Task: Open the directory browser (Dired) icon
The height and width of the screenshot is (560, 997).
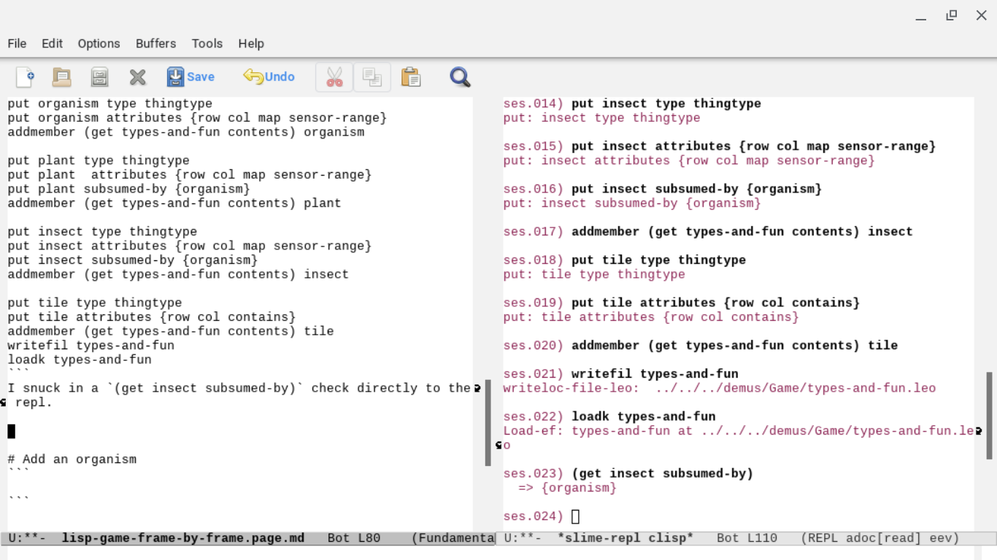Action: pos(99,77)
